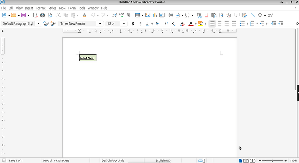Toggle subscript
Image resolution: width=299 pixels, height=163 pixels.
point(173,24)
